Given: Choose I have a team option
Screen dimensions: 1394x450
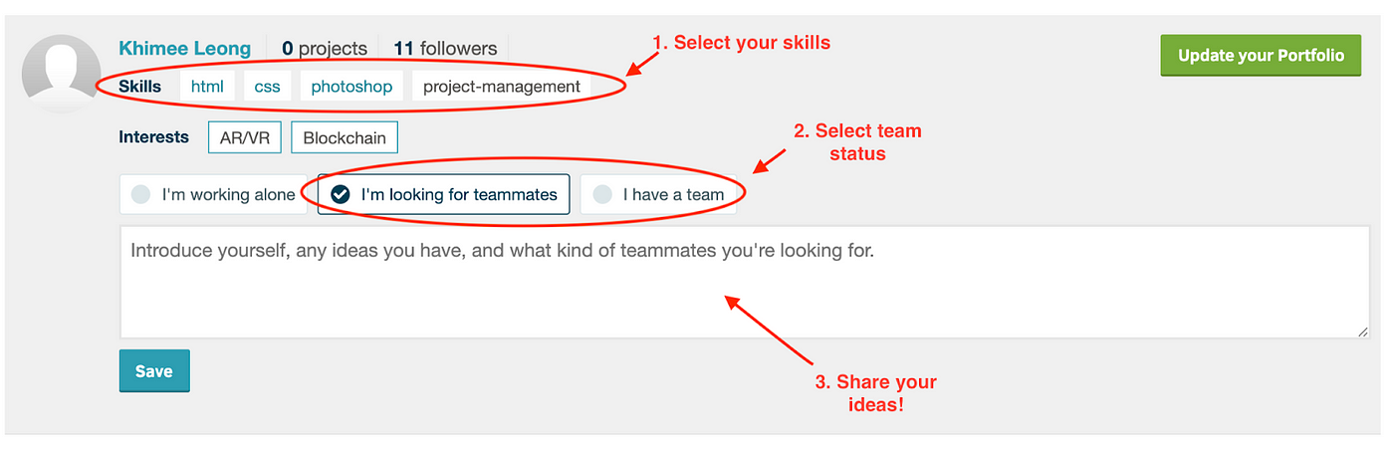Looking at the screenshot, I should click(658, 194).
